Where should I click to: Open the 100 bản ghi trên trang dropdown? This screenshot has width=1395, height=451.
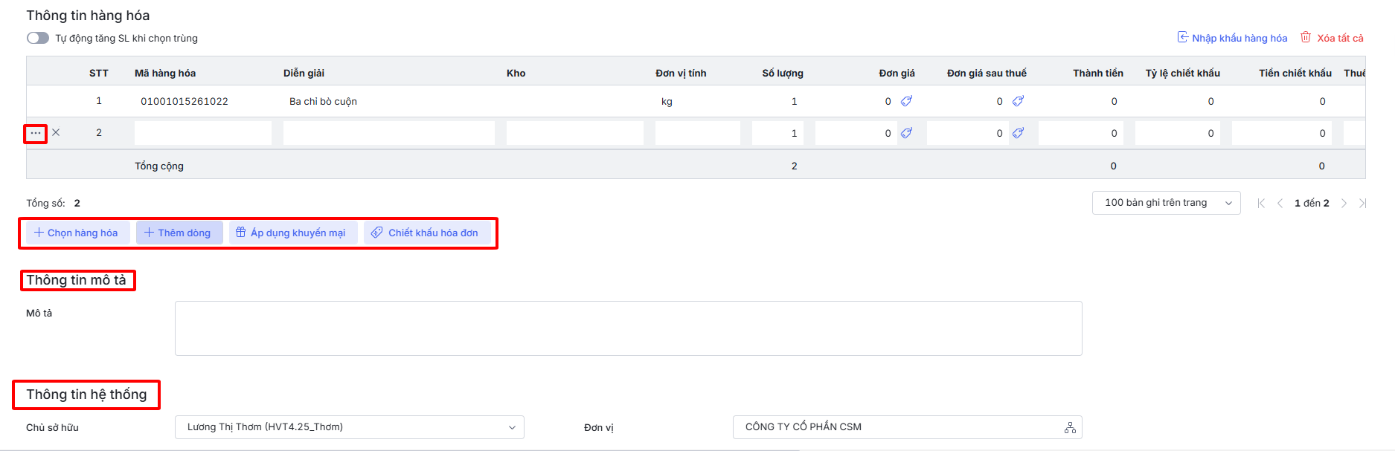(1165, 203)
